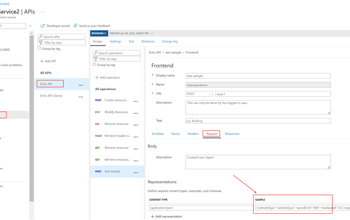Enable Group by tag in APIs list
The image size is (350, 220).
coord(39,49)
